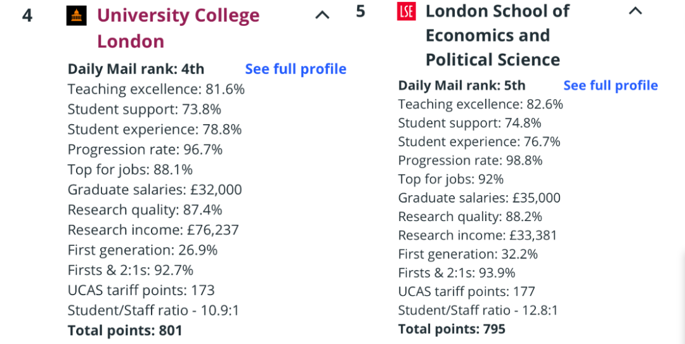Click the red LSE logo icon
The image size is (685, 344).
tap(406, 11)
